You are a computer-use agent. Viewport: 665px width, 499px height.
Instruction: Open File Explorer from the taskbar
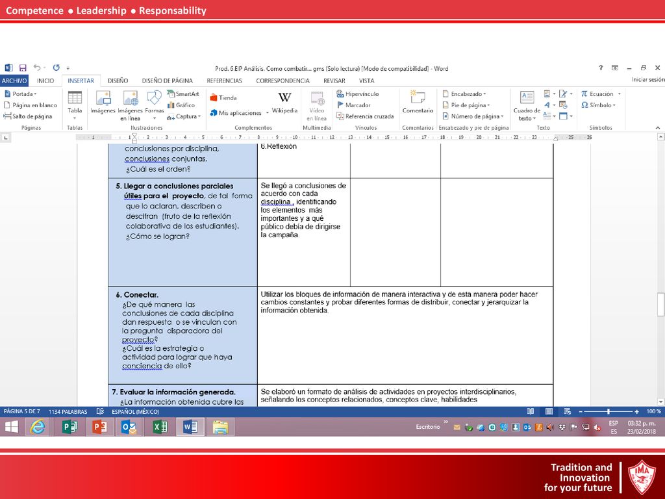click(220, 427)
